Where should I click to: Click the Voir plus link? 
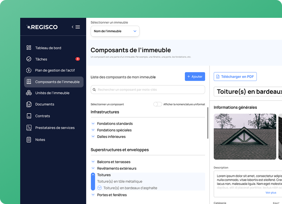tap(271, 193)
